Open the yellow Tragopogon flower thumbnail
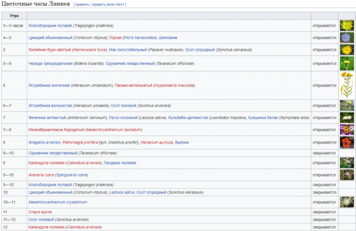356x231 pixels. [347, 25]
